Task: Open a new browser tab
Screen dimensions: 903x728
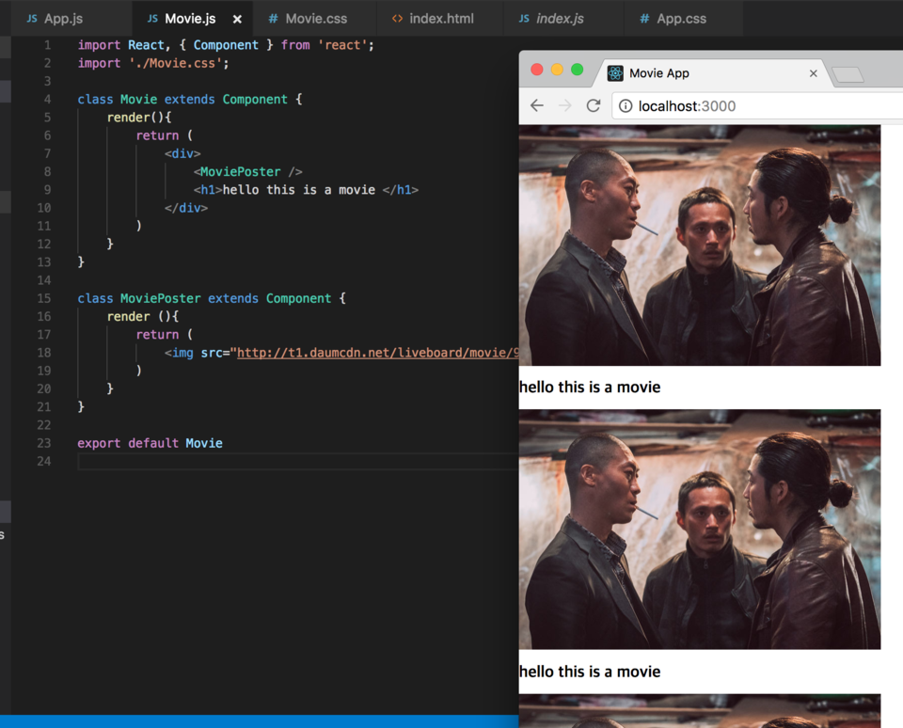Action: (x=848, y=75)
